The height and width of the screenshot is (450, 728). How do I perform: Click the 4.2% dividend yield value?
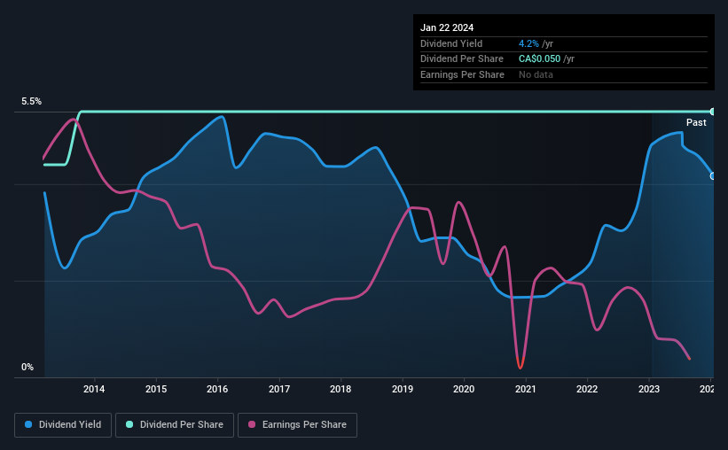[528, 43]
